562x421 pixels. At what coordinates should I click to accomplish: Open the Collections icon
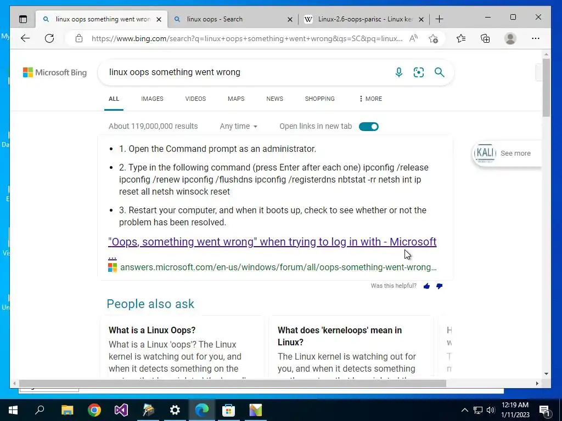pyautogui.click(x=485, y=38)
